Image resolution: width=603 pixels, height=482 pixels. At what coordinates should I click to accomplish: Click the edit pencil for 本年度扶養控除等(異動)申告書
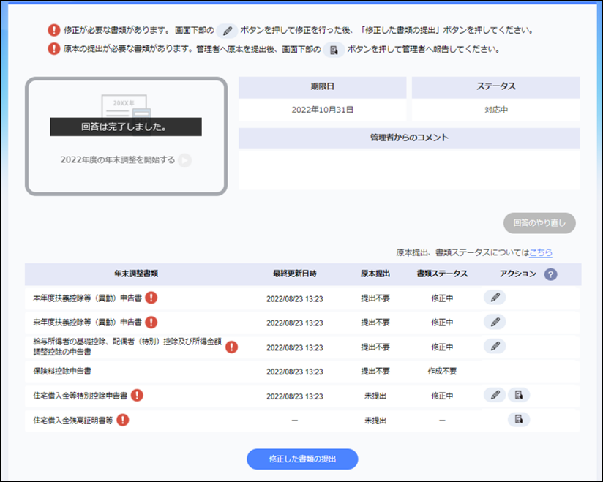click(494, 298)
